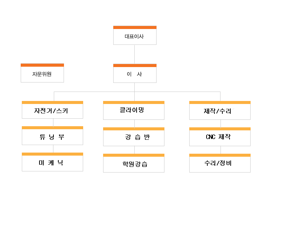Click the connector line between 대표이사 and 이사
This screenshot has width=295, height=243.
coord(135,54)
